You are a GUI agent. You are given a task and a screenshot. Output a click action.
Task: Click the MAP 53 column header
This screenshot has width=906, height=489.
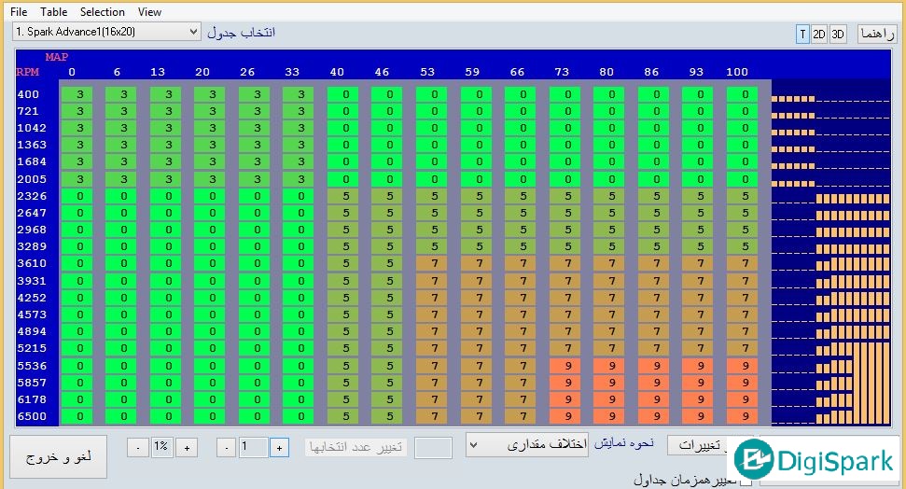[427, 72]
